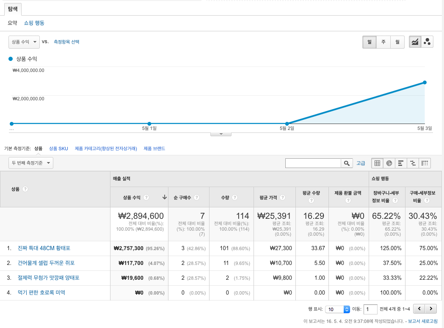Click the 이동 page number field
Screen dimensions: 444x328
tap(370, 309)
